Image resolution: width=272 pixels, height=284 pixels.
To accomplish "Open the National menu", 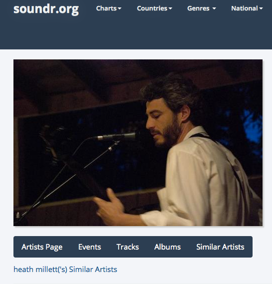I will tap(247, 8).
